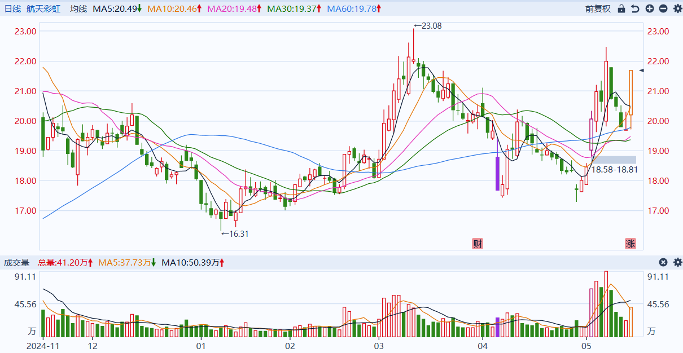Click the 航天彩虹 stock name
Viewport: 683px width, 353px height.
coord(45,8)
